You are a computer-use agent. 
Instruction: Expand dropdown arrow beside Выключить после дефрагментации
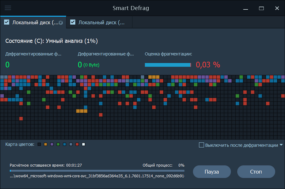point(281,145)
